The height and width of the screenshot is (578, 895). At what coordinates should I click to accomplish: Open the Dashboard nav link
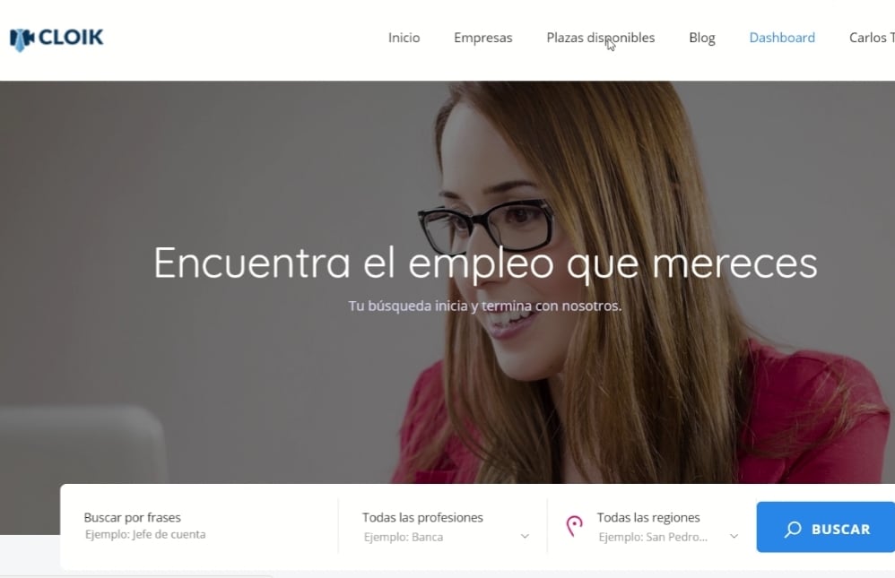782,38
